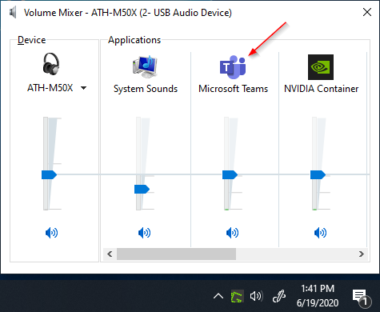Click the "Microsoft Teams" label
380x312 pixels.
(233, 89)
